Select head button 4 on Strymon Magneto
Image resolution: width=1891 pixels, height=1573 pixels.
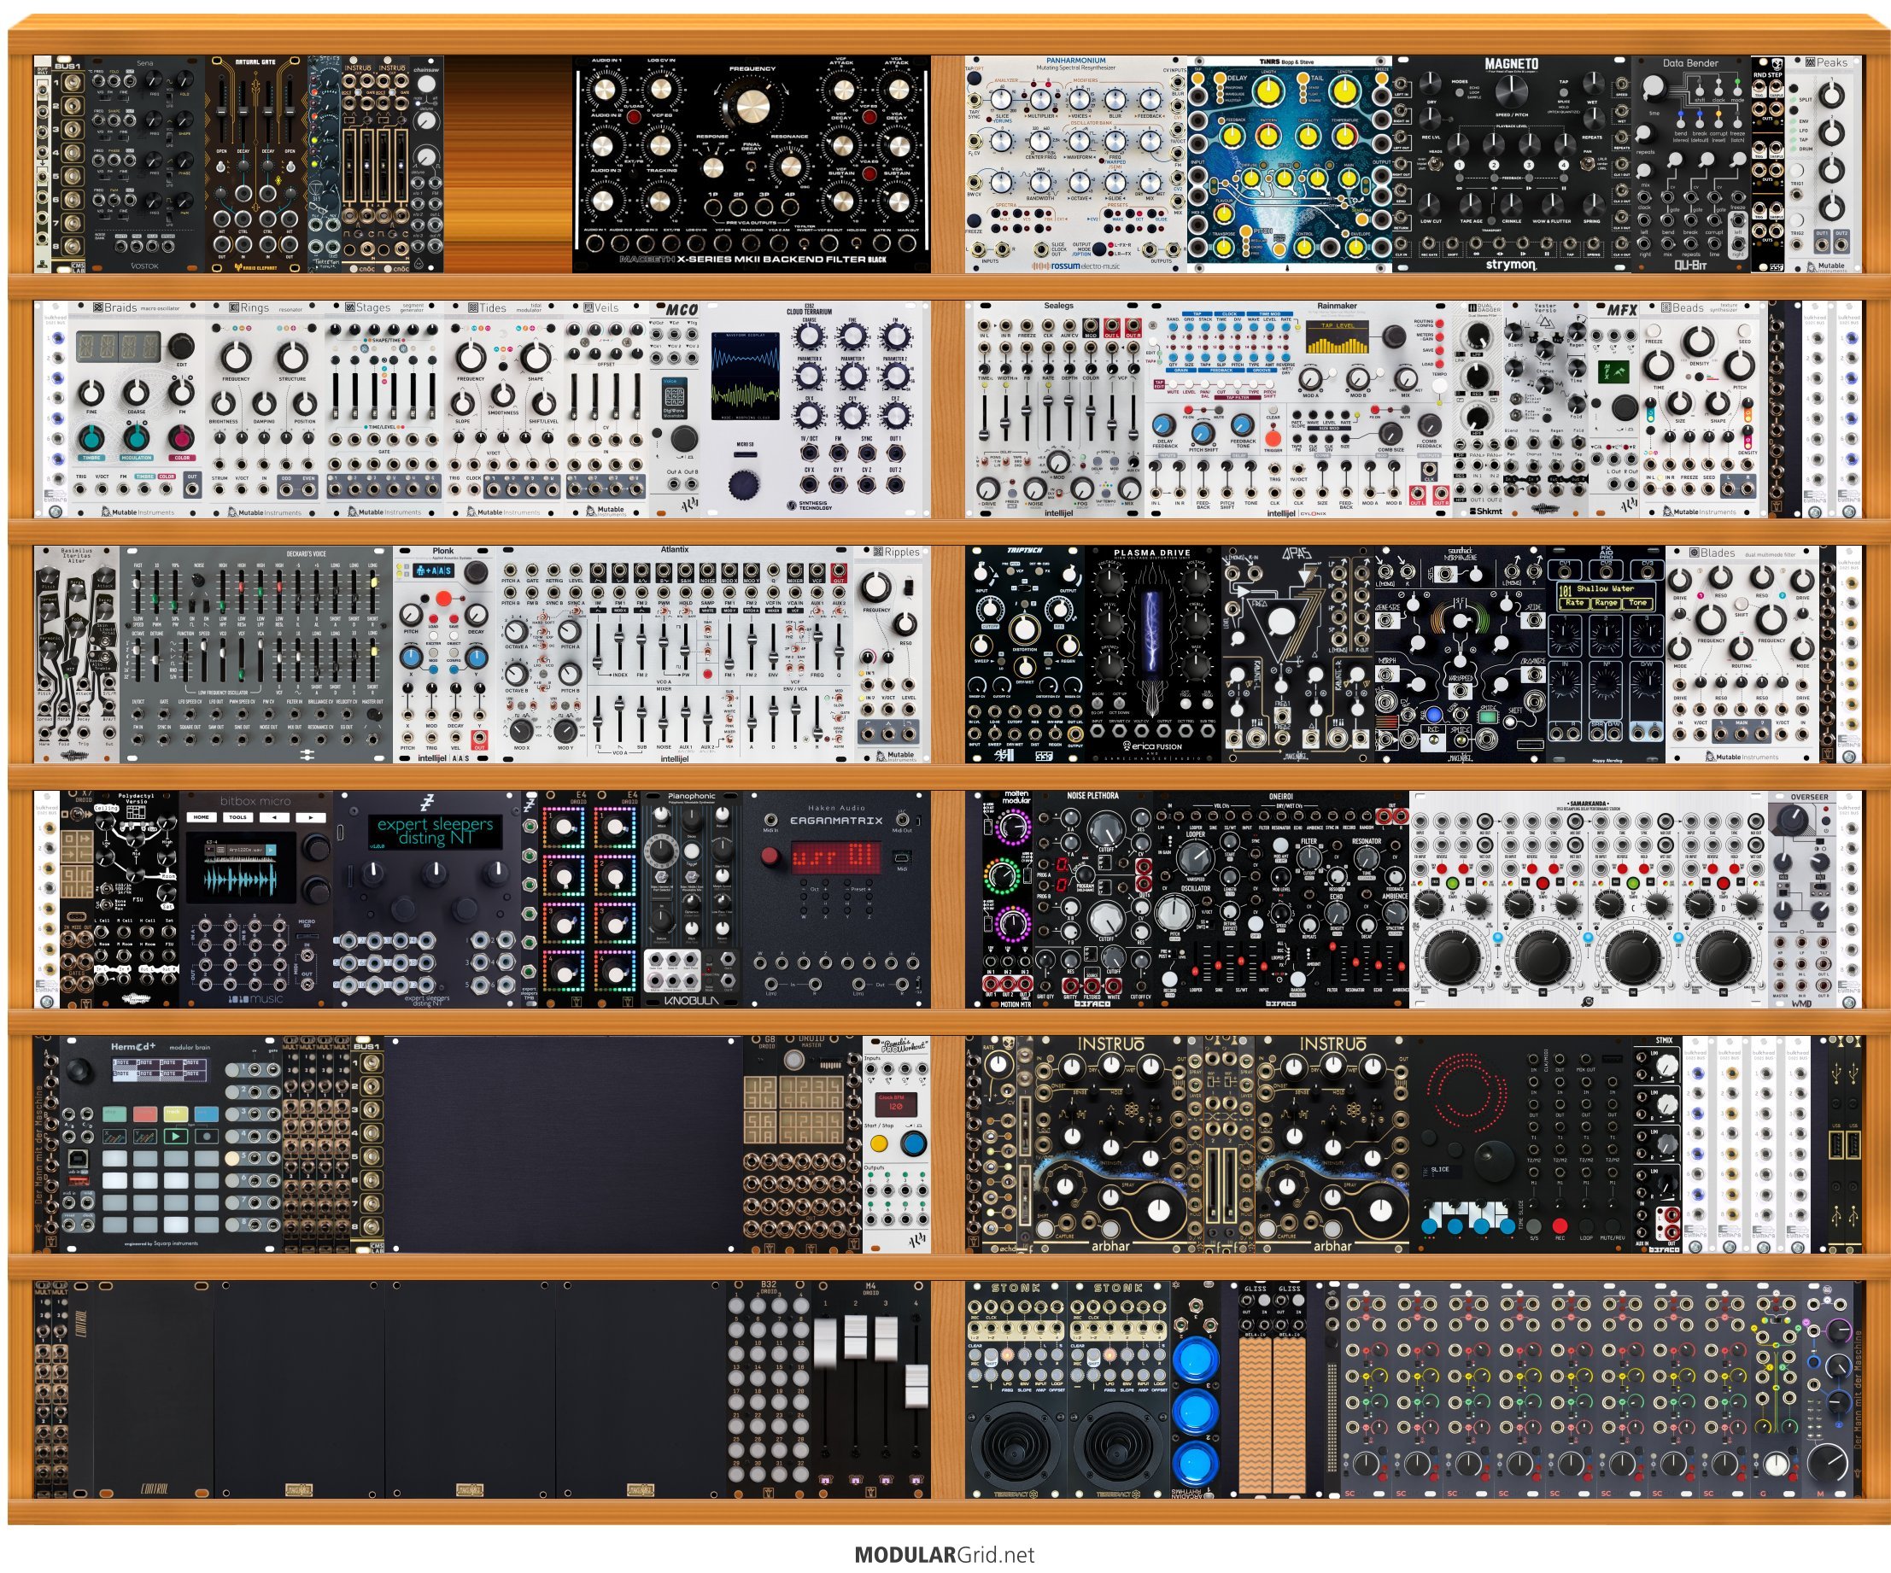tap(1562, 165)
